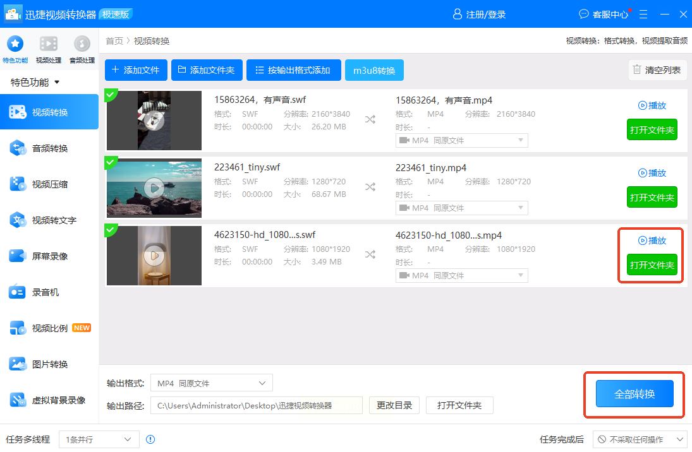Toggle the 223461_tiny.swf green checkbox
Viewport: 692px width, 452px height.
tap(111, 163)
